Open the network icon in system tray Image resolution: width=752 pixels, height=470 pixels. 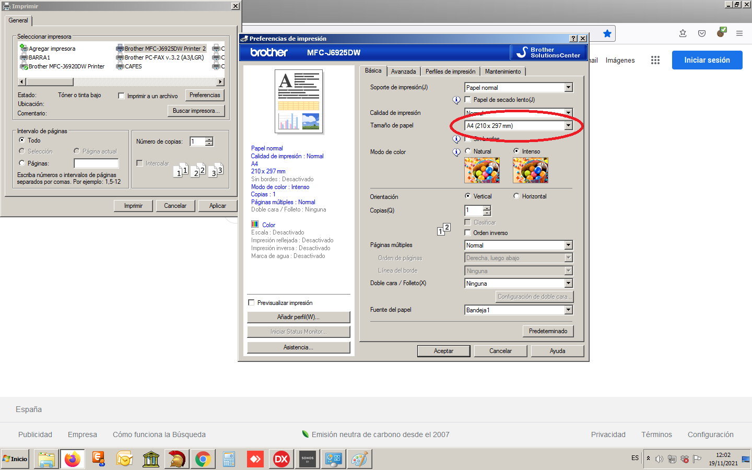coord(672,459)
